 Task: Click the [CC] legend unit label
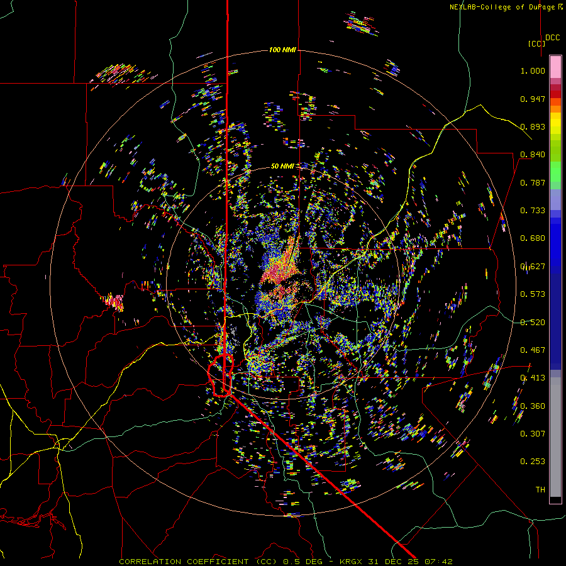pyautogui.click(x=536, y=43)
